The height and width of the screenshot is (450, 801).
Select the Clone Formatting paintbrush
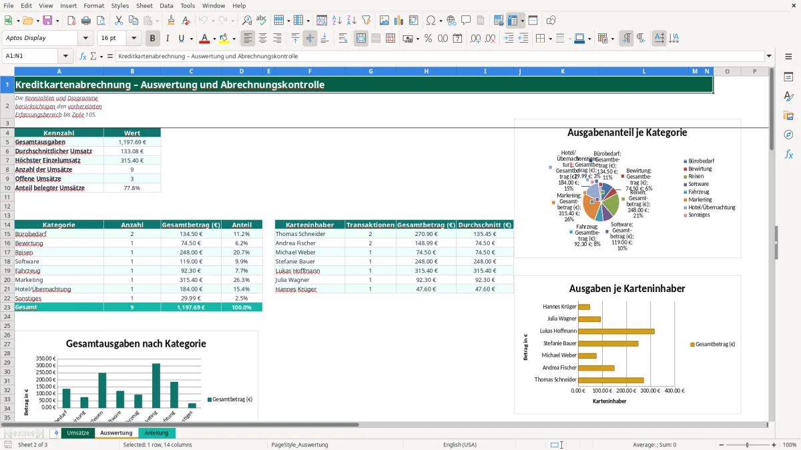tap(171, 21)
